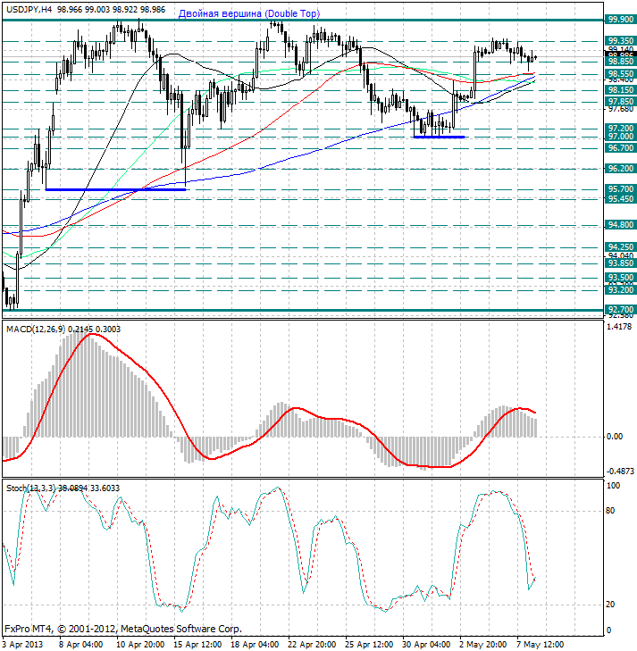Screen dimensions: 637x651
Task: Select the 98.550 price level label
Action: 621,74
